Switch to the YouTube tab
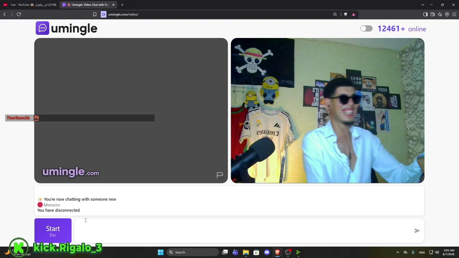The image size is (459, 258). (29, 5)
